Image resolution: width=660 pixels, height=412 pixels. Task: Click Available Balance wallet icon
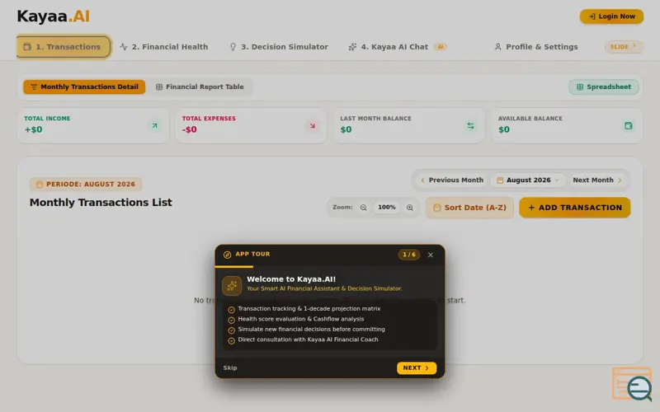click(629, 126)
